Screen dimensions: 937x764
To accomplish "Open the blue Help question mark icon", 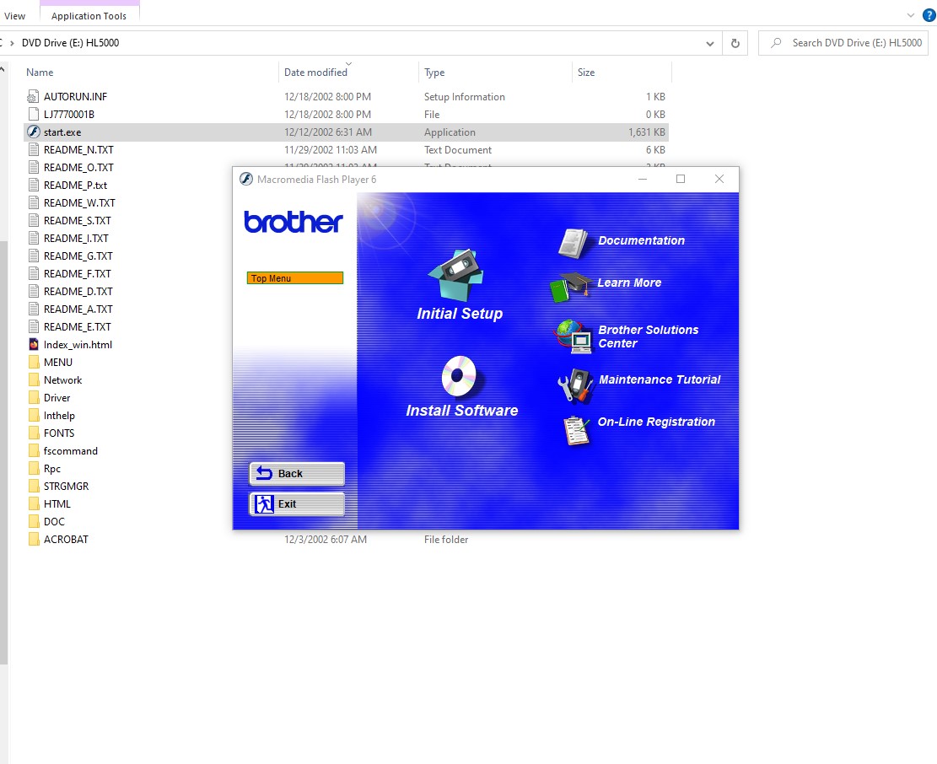I will coord(929,15).
